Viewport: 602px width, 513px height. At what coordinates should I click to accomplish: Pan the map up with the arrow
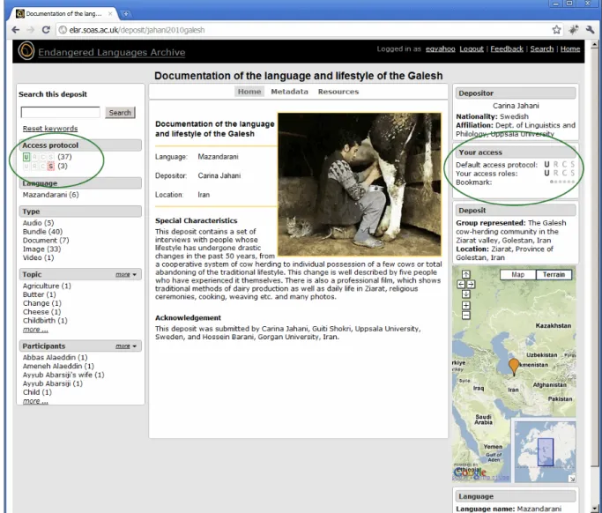465,274
